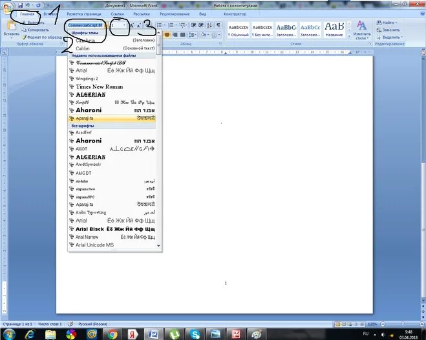Click the 120% zoom level
The image size is (426, 340).
point(372,324)
